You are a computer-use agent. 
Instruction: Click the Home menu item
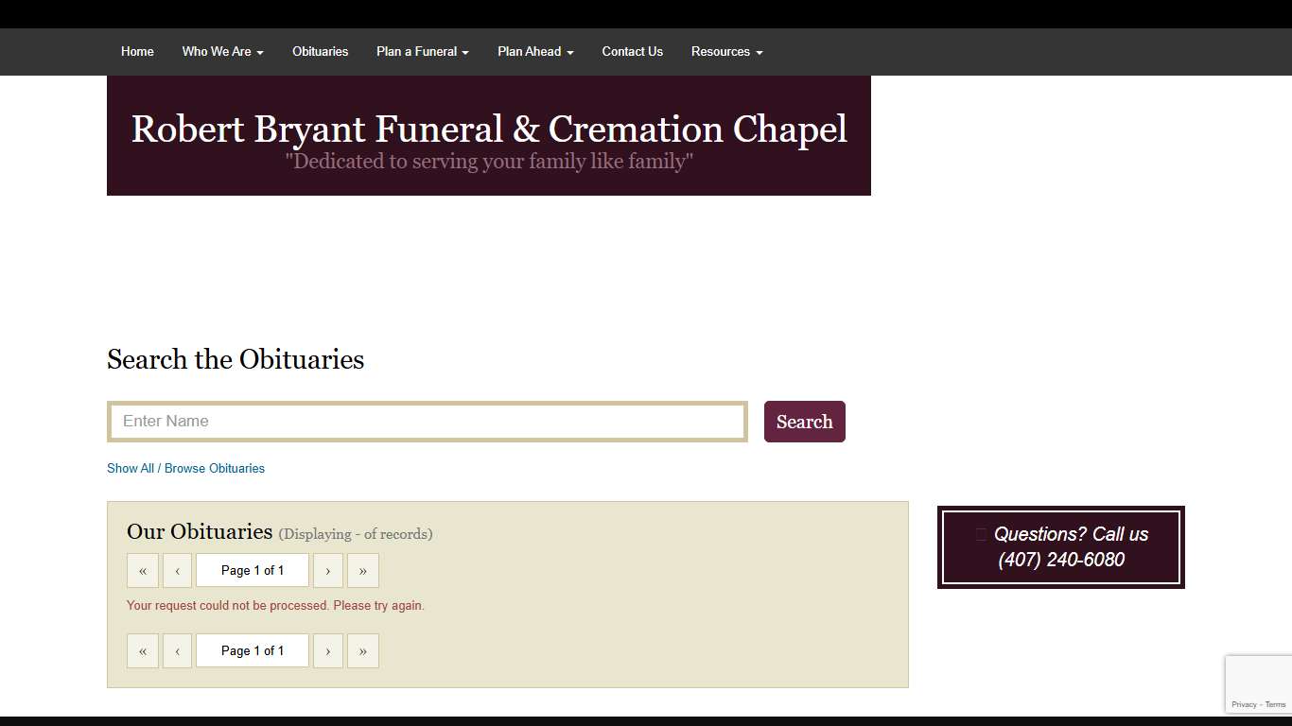coord(137,51)
